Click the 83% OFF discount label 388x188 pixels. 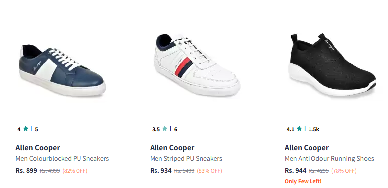point(209,171)
